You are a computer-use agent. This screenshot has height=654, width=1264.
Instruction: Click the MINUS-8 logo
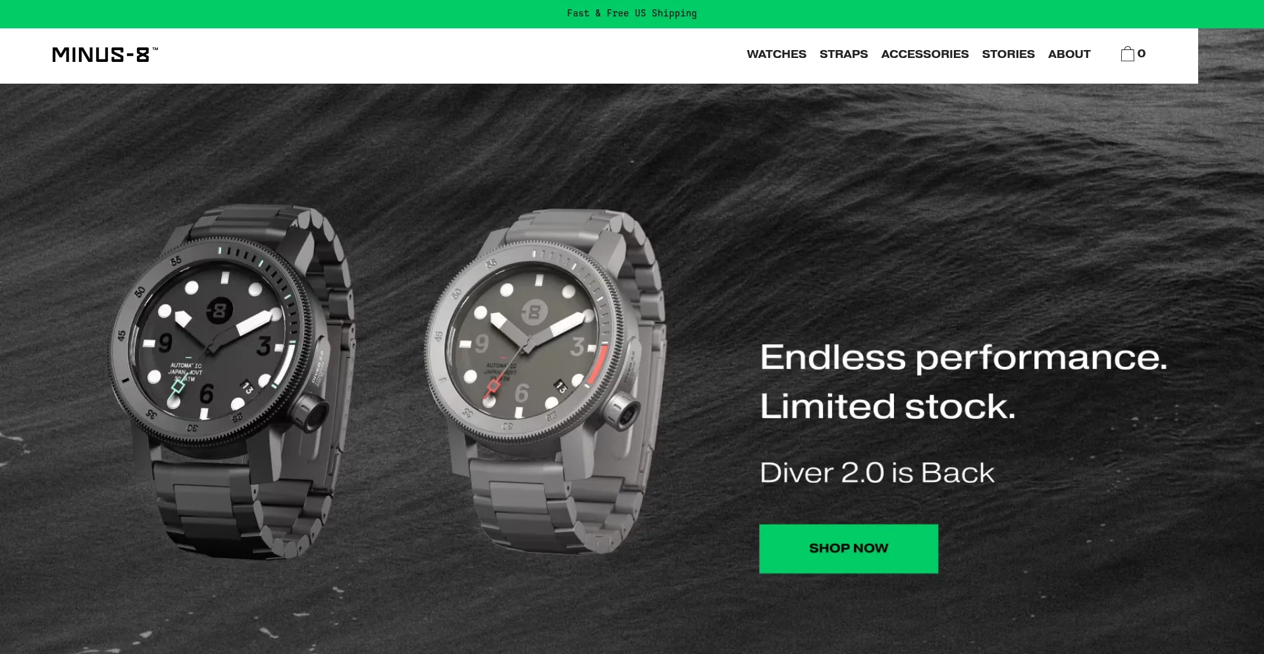pyautogui.click(x=105, y=55)
